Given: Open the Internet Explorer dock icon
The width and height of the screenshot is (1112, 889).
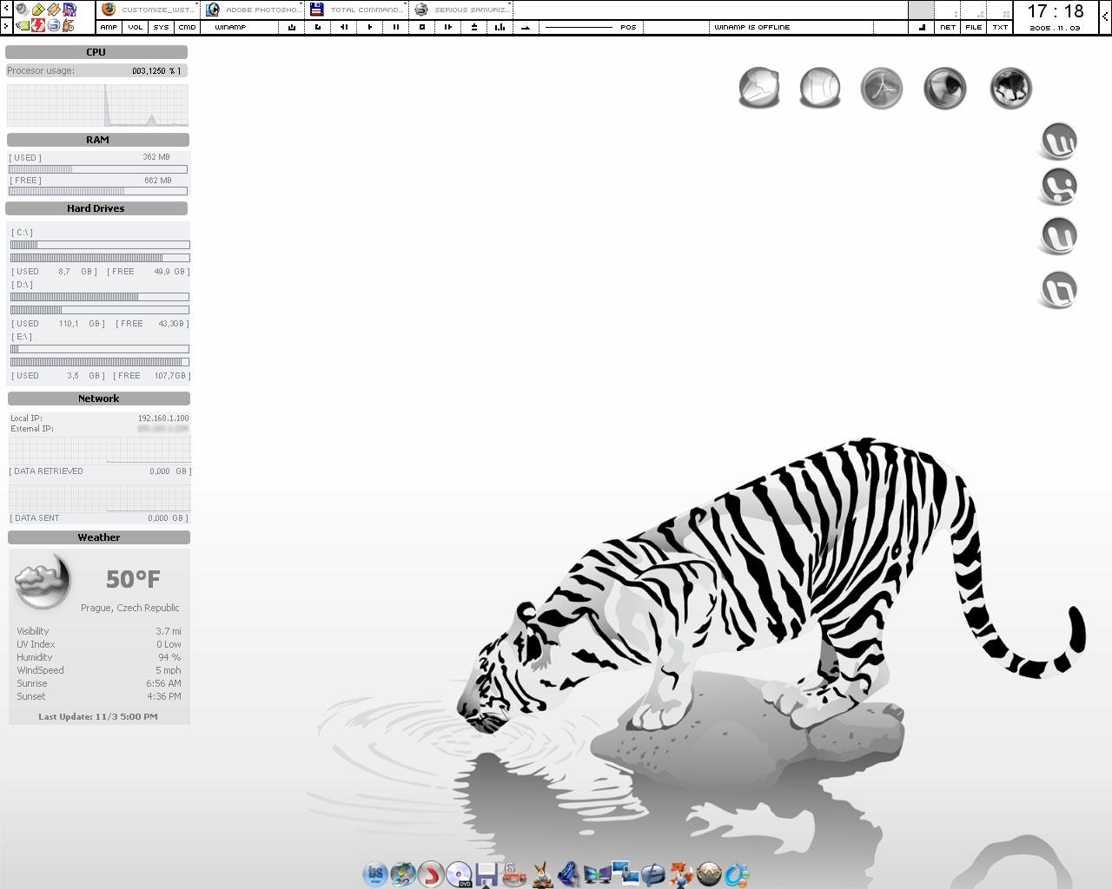Looking at the screenshot, I should pos(653,873).
